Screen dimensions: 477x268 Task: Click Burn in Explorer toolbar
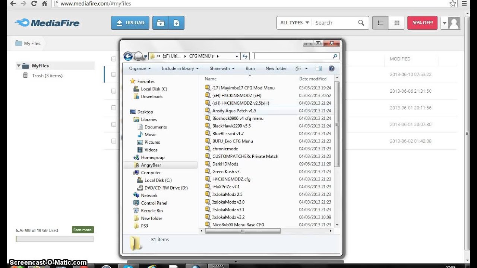pyautogui.click(x=250, y=68)
